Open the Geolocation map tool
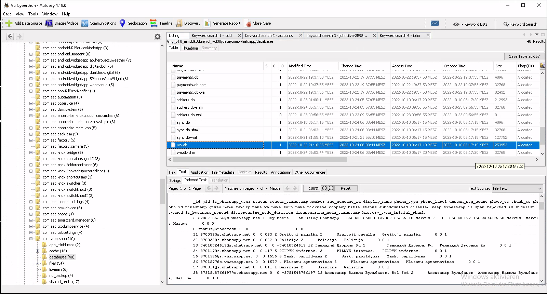547x294 pixels. 133,23
